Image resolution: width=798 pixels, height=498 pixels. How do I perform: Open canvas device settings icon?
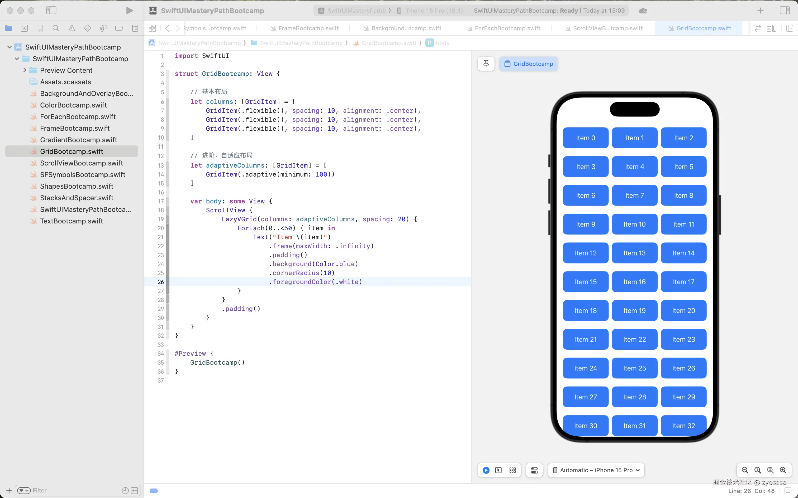click(534, 470)
